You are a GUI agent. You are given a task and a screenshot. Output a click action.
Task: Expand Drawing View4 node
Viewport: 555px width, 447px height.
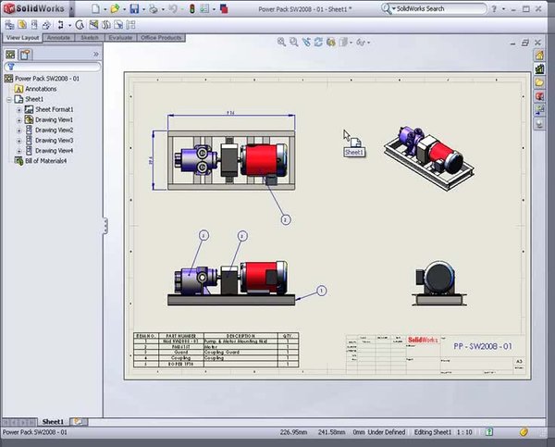(x=19, y=151)
